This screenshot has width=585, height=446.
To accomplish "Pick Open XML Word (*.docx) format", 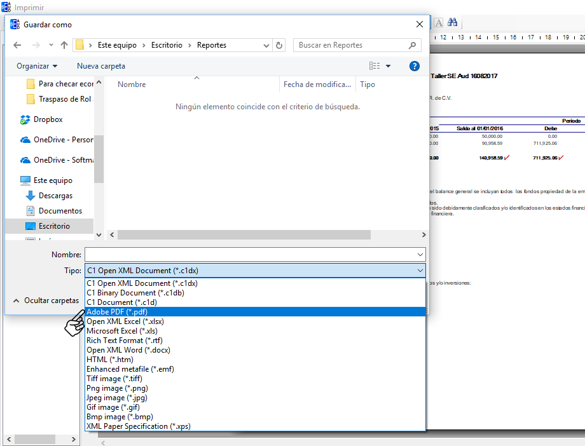I will pos(128,350).
